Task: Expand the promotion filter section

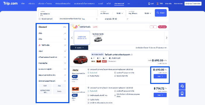Action: pyautogui.click(x=52, y=45)
